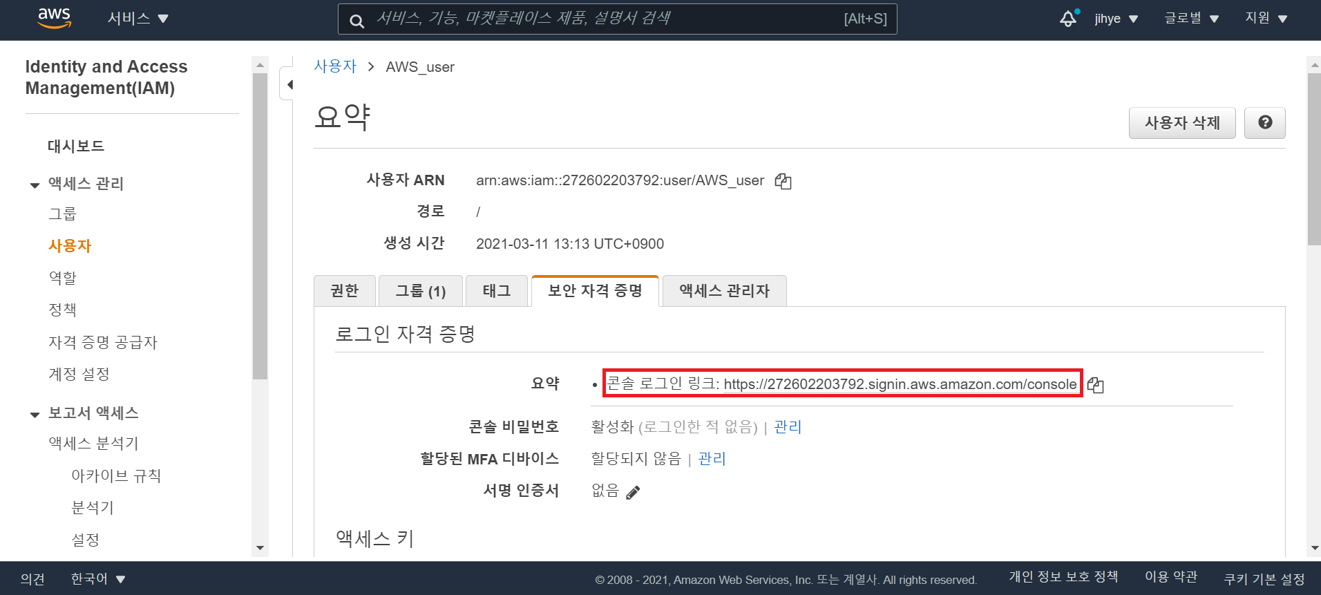The height and width of the screenshot is (595, 1321).
Task: Go to 사용자 breadcrumb link
Action: tap(335, 66)
